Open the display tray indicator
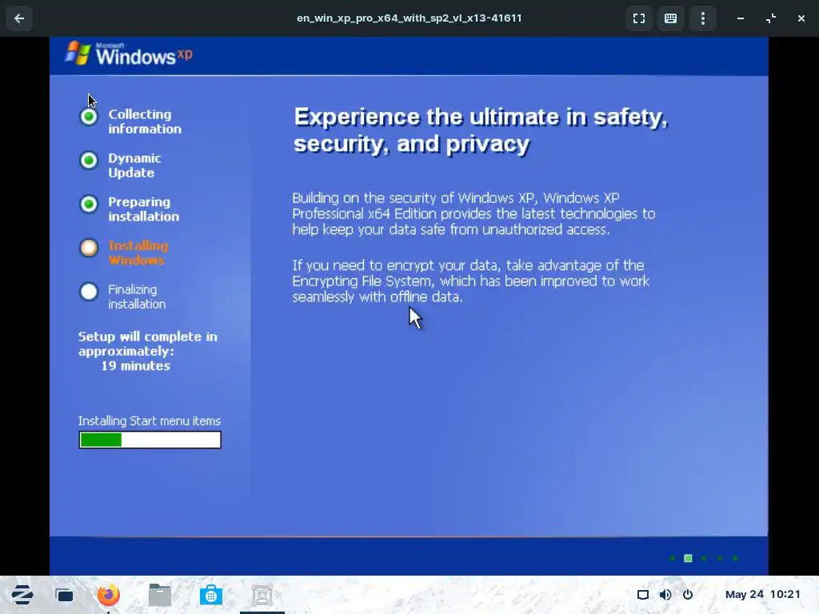819x614 pixels. click(643, 595)
